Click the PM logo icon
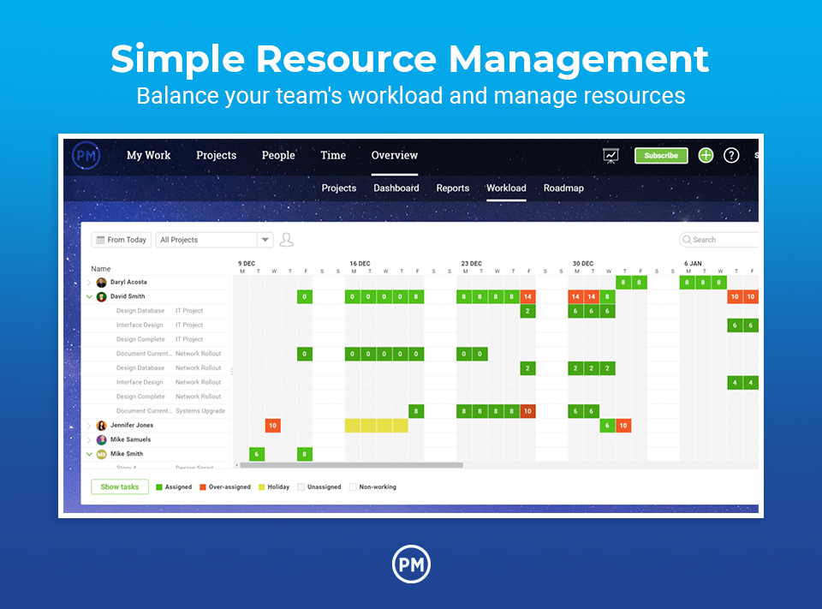Screen dimensions: 822x609 pyautogui.click(x=86, y=155)
